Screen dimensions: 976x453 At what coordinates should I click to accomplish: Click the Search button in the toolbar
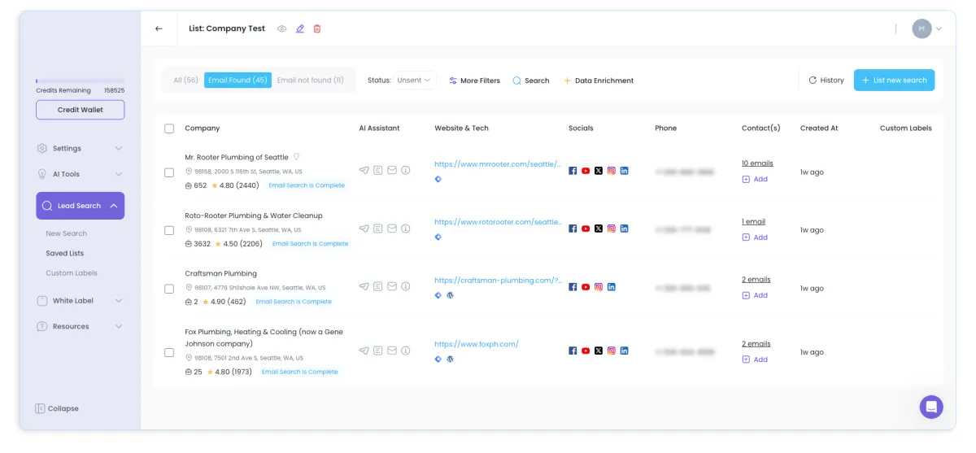click(x=530, y=81)
